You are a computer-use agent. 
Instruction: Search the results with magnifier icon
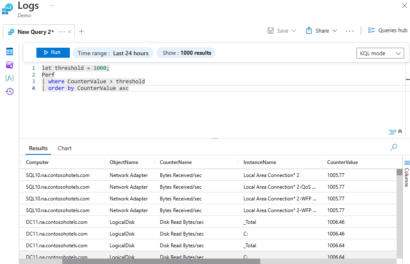tap(394, 147)
